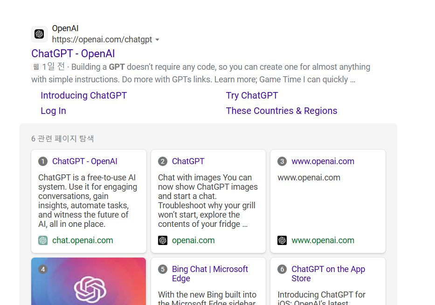
Task: Click the 'Chat with images' description text
Action: tap(208, 201)
